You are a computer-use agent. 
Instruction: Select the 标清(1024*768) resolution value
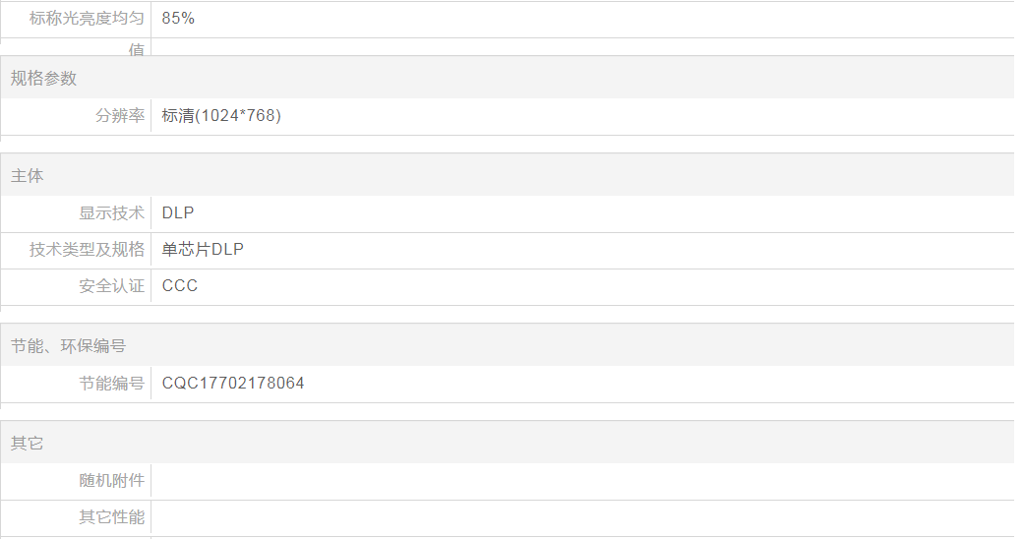(x=221, y=116)
